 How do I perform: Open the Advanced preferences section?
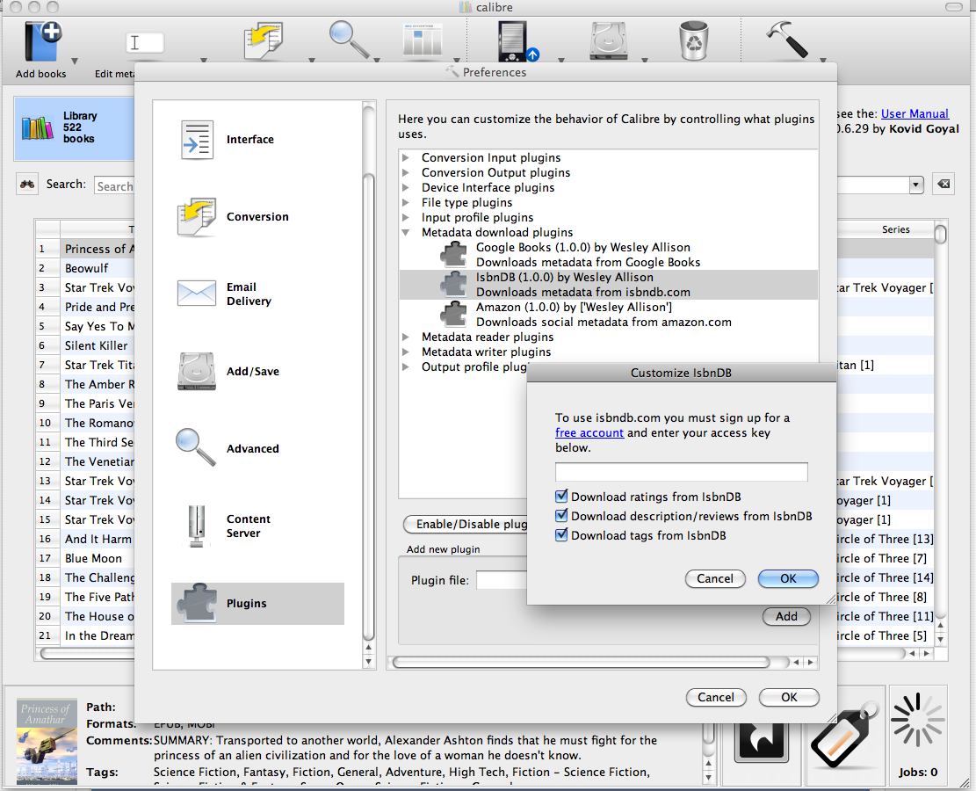point(257,448)
